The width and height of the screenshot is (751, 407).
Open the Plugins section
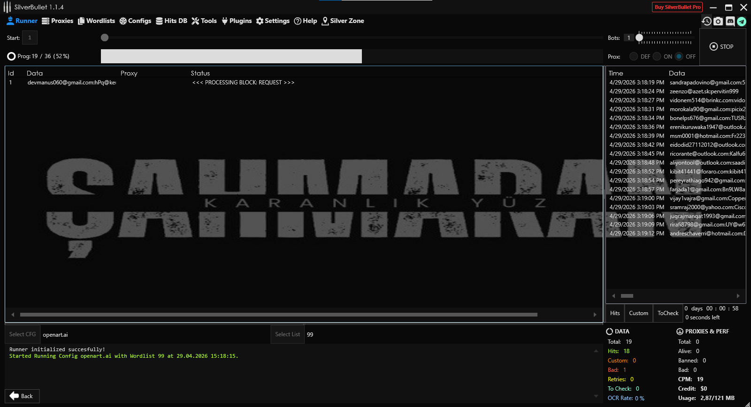[237, 21]
